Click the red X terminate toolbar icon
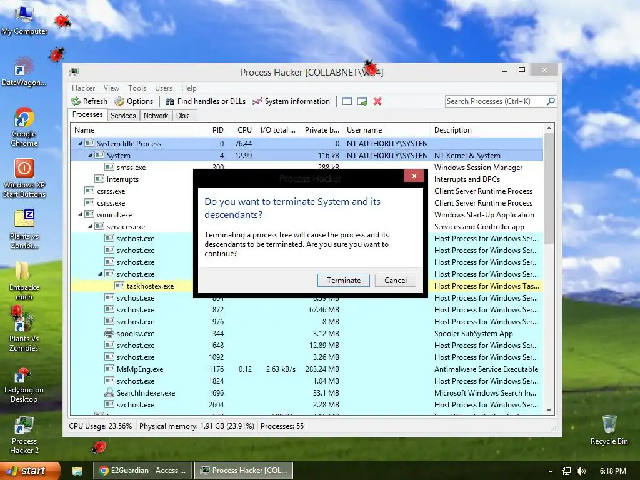Image resolution: width=640 pixels, height=480 pixels. (377, 101)
